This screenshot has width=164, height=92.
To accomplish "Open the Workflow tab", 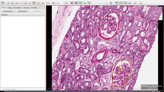I will [x=34, y=8].
